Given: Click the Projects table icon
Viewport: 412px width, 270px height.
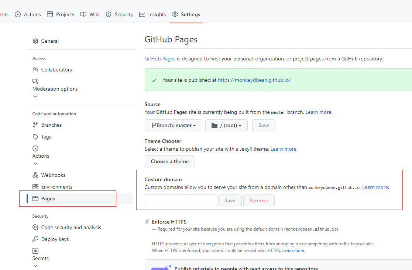Looking at the screenshot, I should 50,14.
